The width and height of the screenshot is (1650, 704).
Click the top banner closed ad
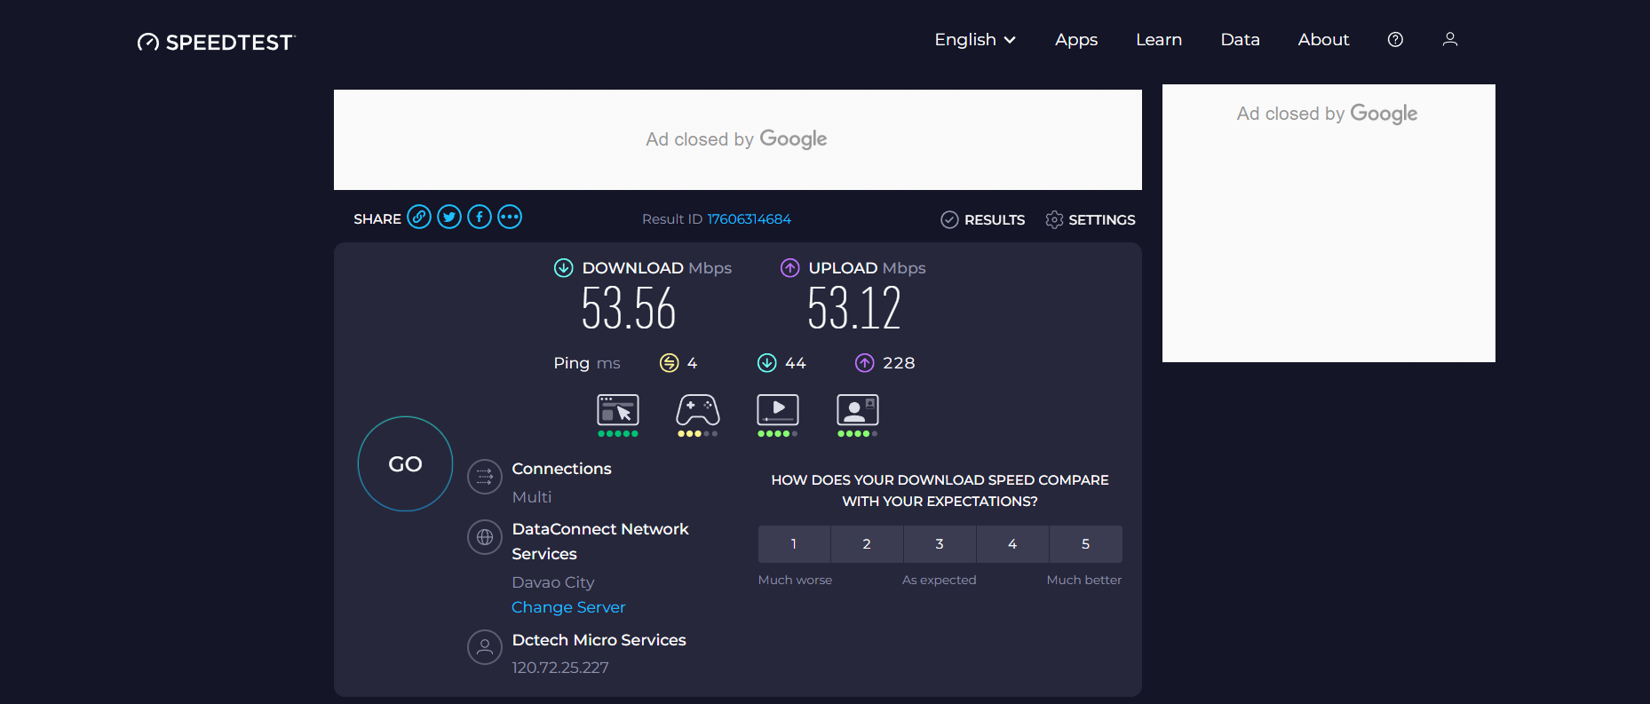click(738, 139)
